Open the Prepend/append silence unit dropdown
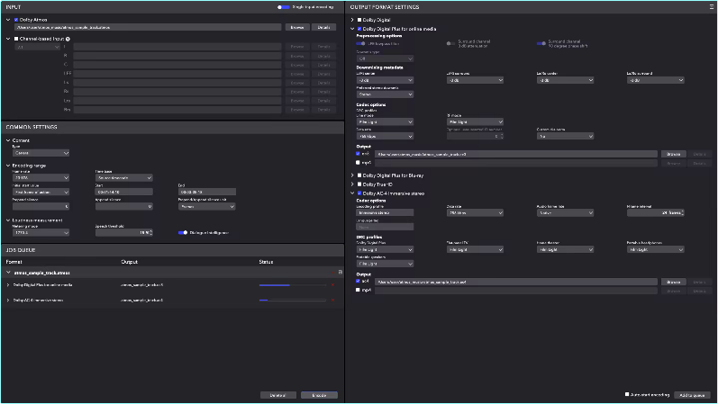This screenshot has width=718, height=404. click(x=206, y=206)
